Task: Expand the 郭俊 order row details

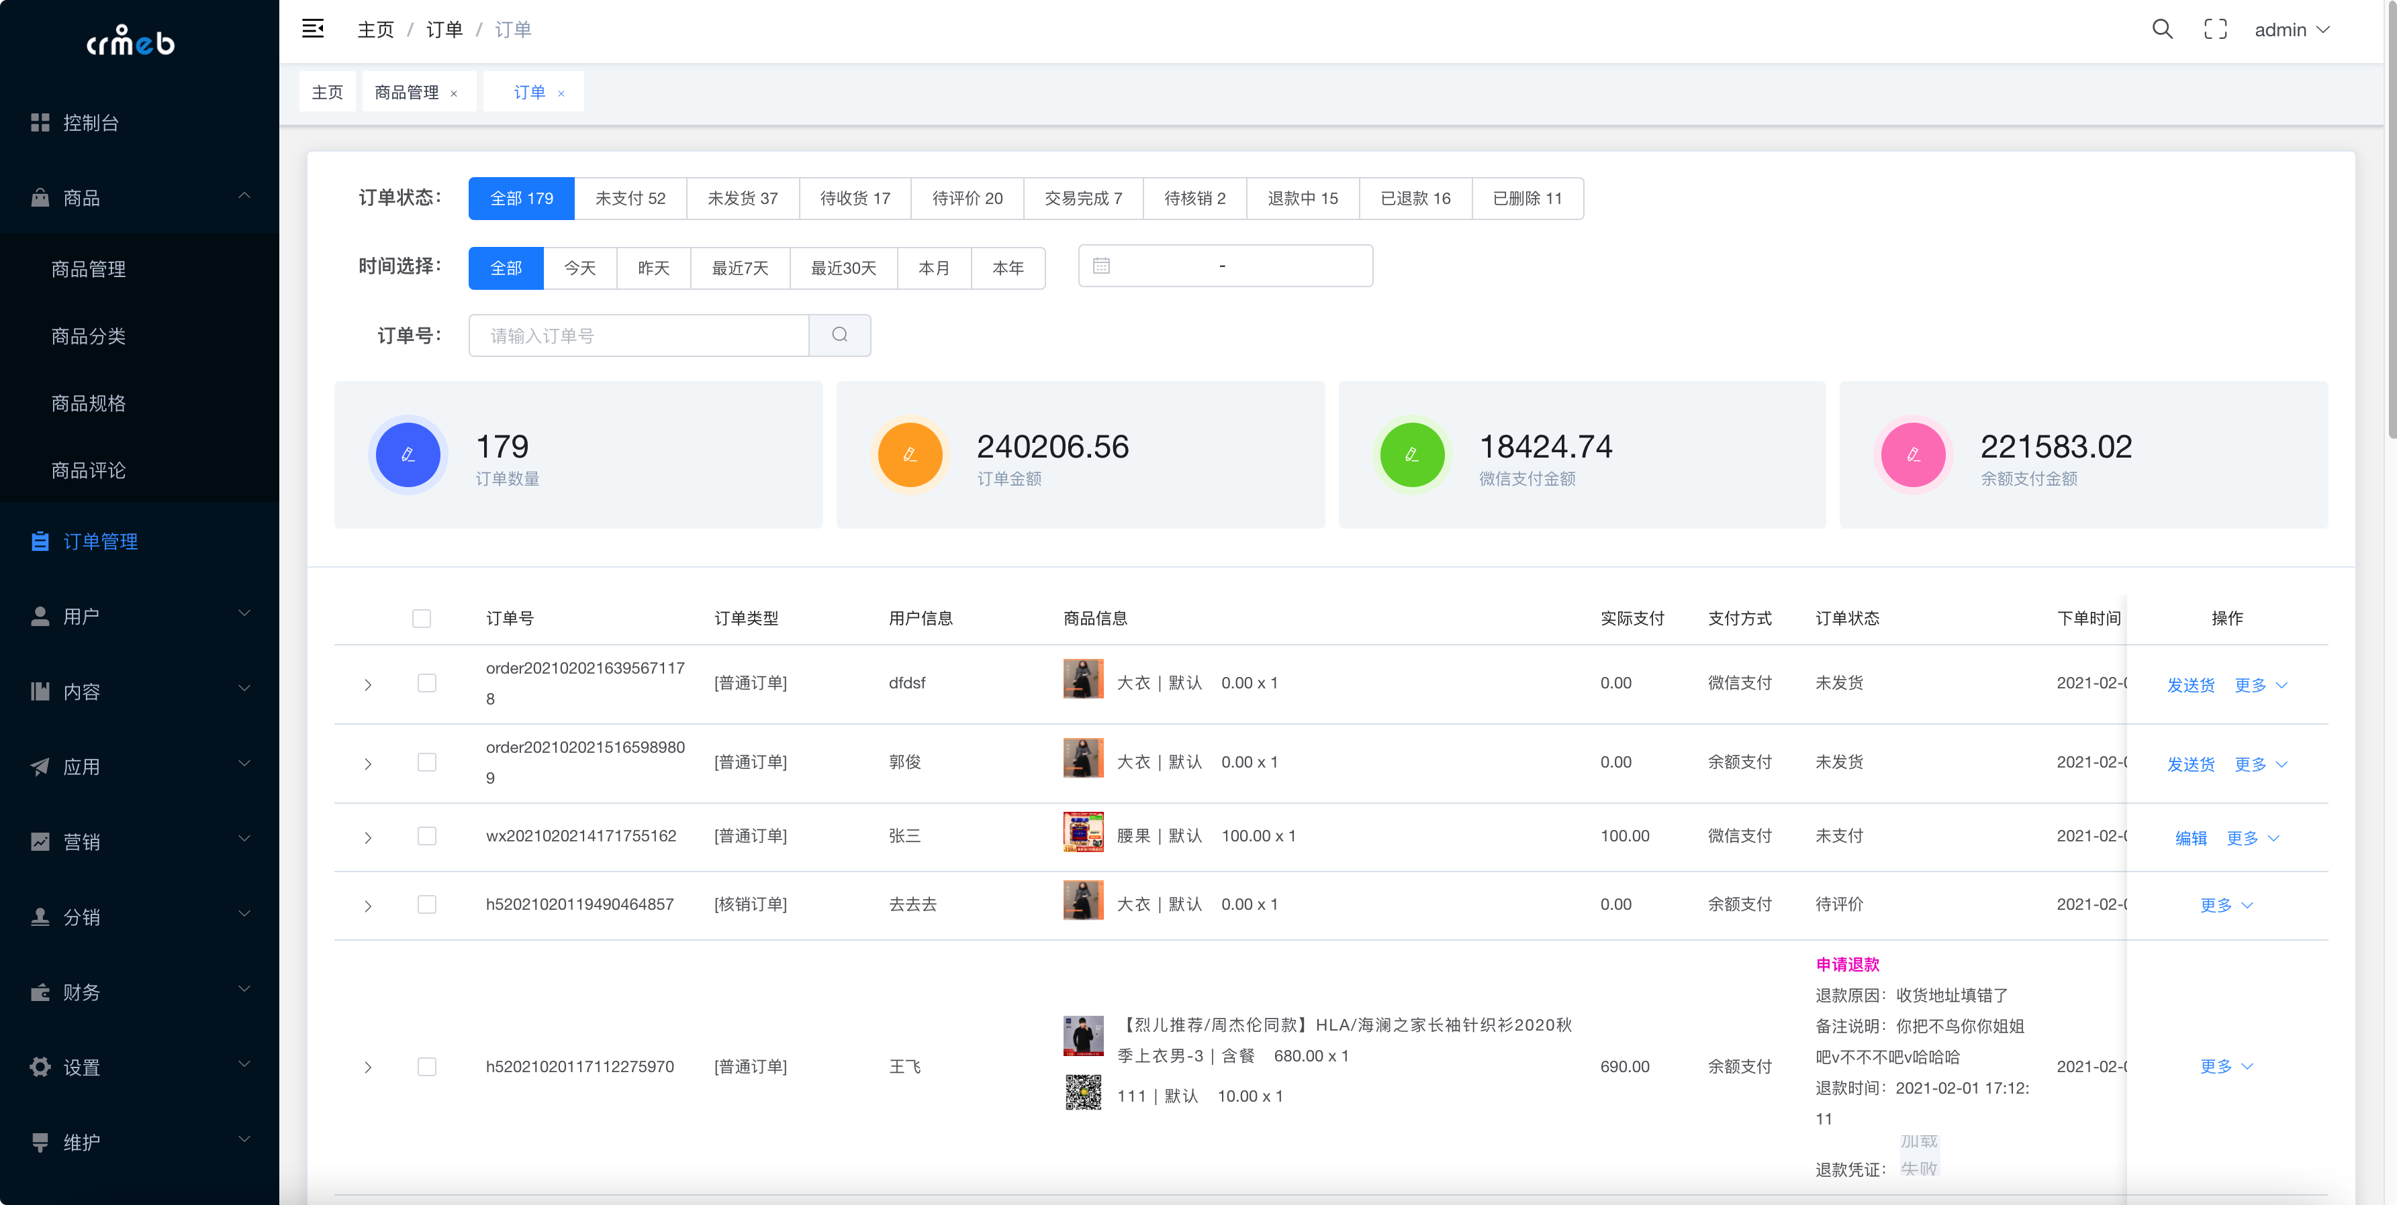Action: [x=369, y=764]
